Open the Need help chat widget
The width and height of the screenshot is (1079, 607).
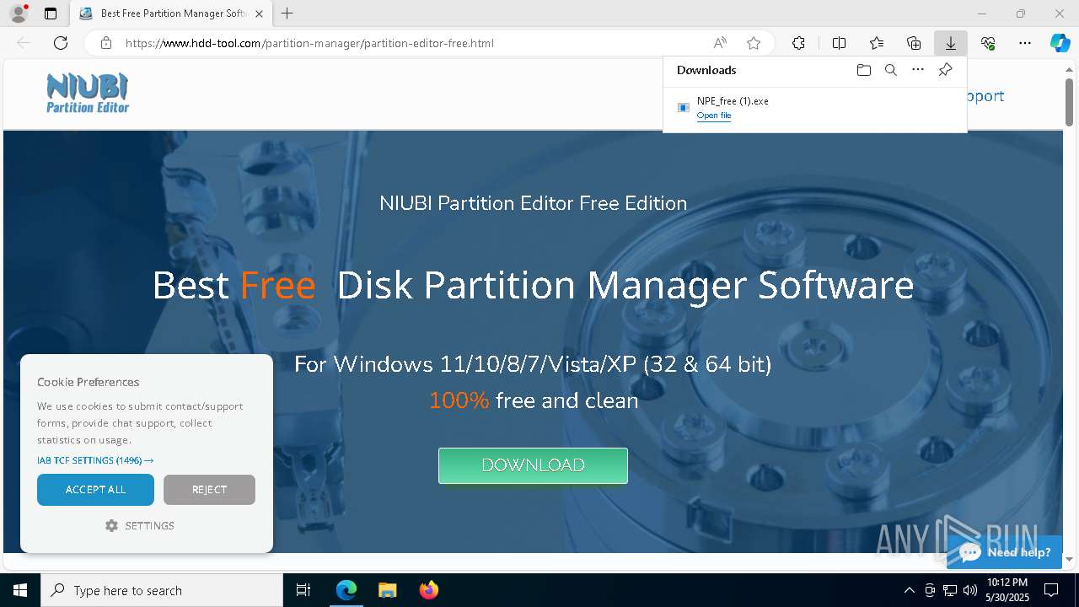(1004, 552)
